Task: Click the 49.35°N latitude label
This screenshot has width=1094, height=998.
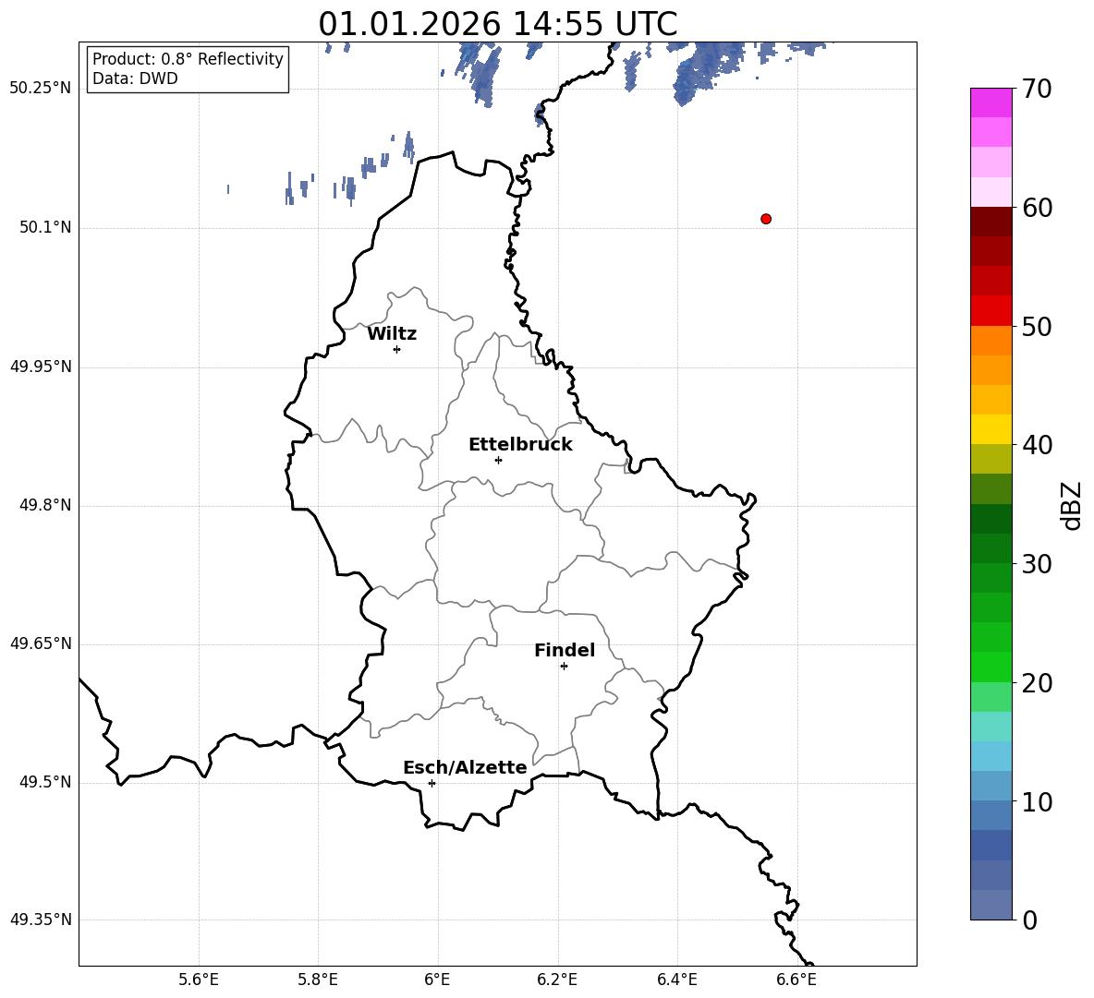Action: click(41, 920)
